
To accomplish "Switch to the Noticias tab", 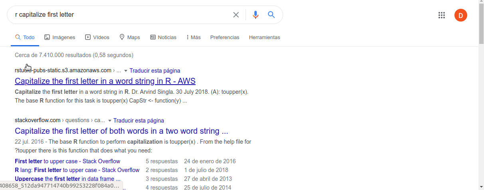I will click(163, 37).
